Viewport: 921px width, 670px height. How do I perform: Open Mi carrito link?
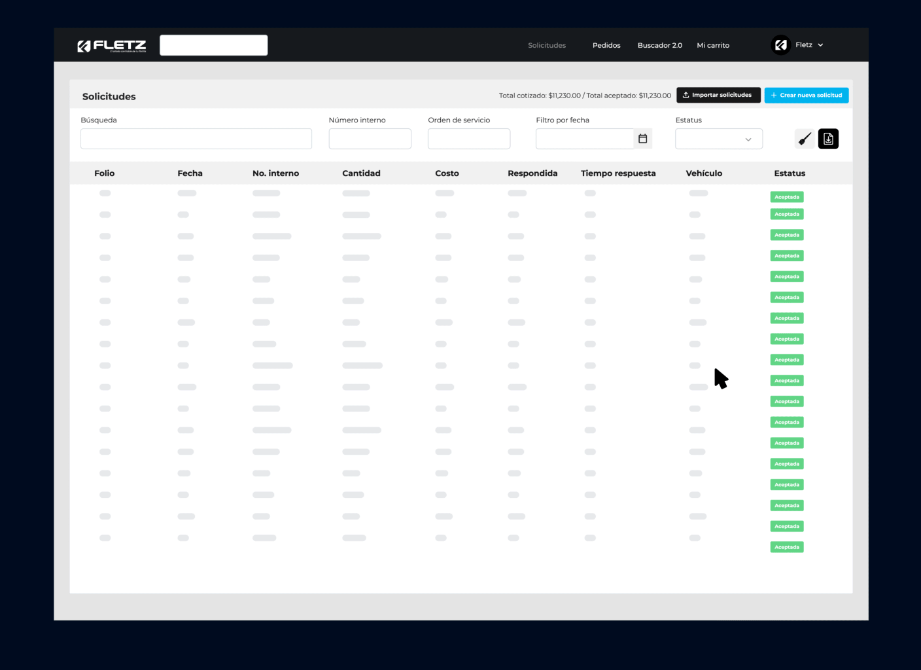point(713,45)
